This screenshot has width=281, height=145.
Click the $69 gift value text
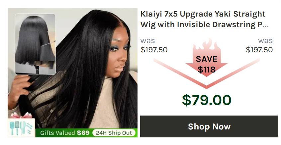point(83,133)
